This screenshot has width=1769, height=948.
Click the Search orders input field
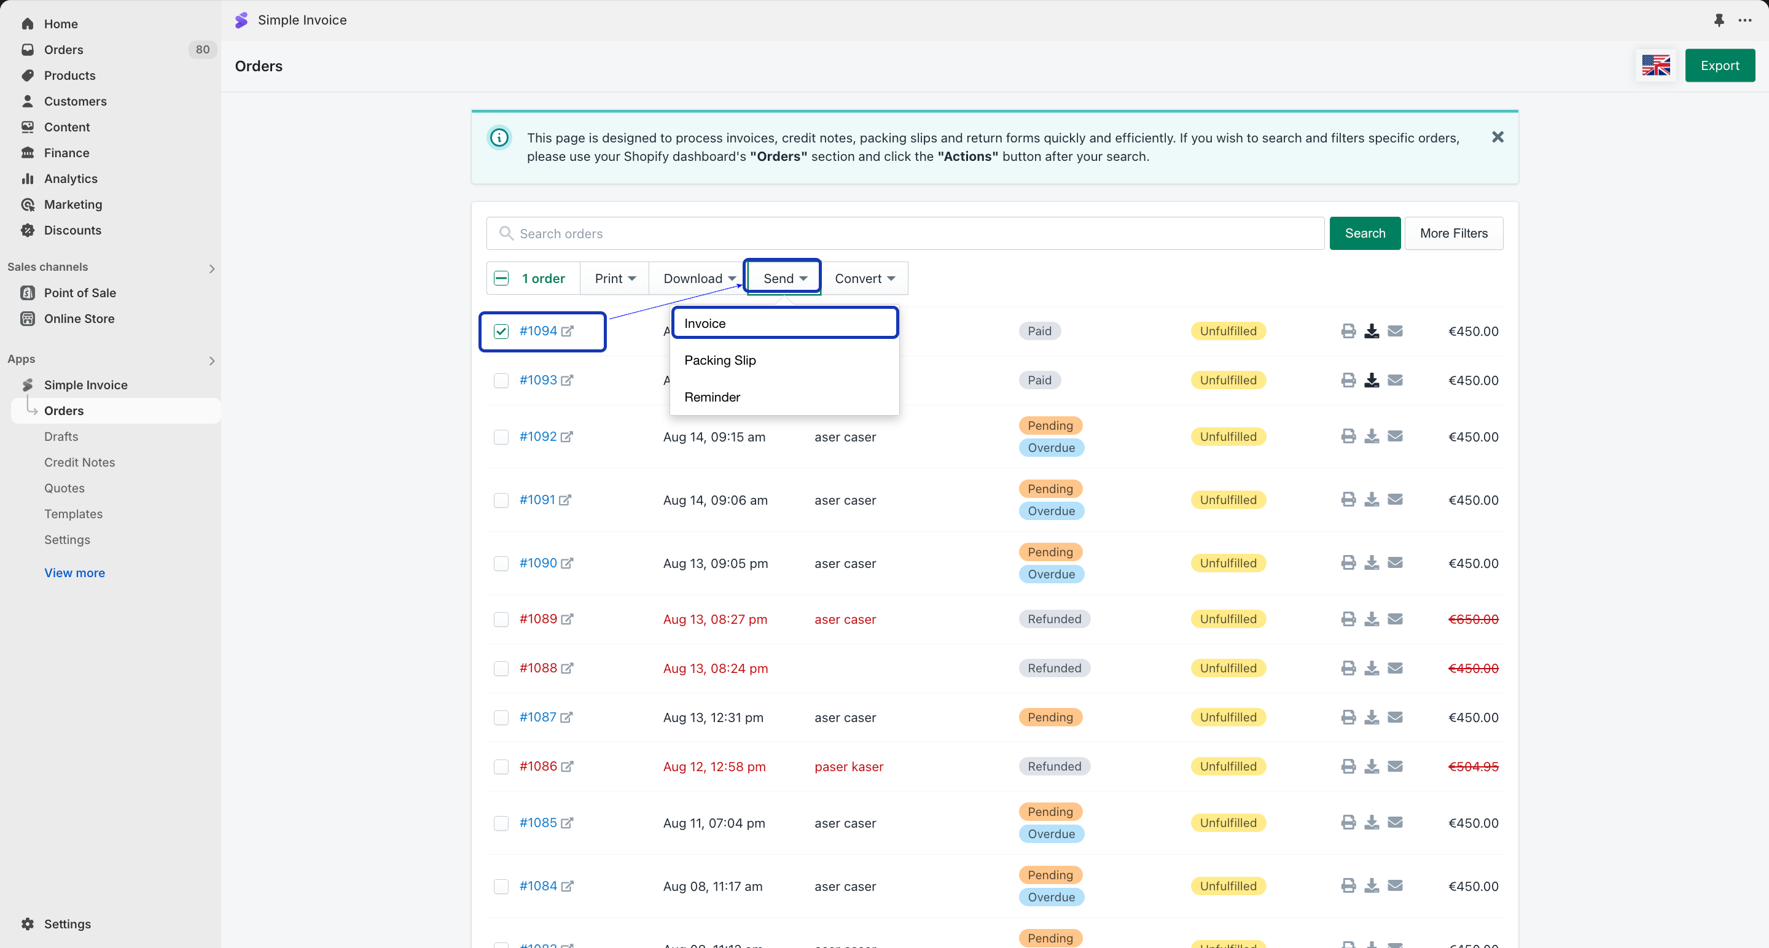point(907,233)
